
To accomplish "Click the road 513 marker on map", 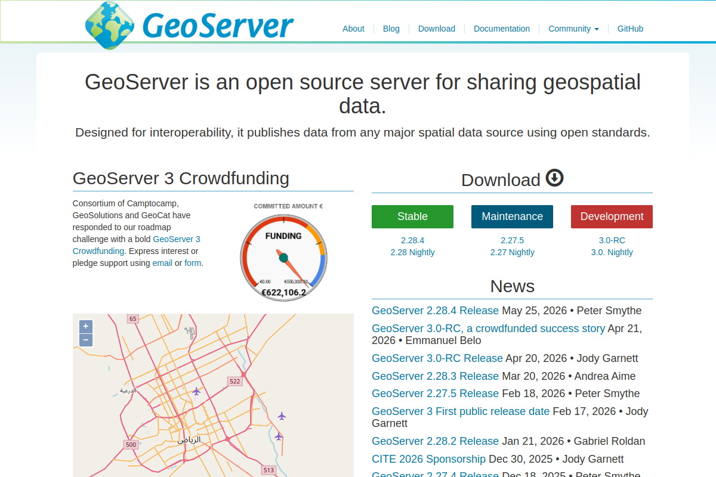I will (x=268, y=470).
